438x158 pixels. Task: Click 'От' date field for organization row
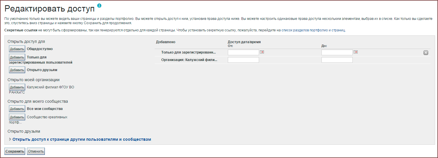(x=243, y=60)
